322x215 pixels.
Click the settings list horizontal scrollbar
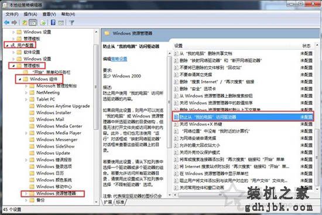pos(221,194)
